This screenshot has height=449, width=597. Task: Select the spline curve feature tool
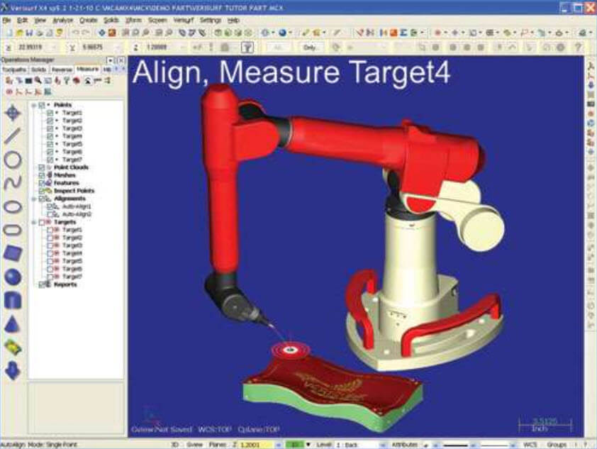pos(13,183)
